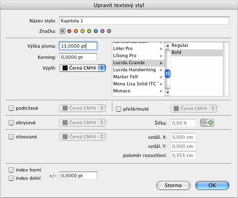Choose the yellow tag color dot
The height and width of the screenshot is (198, 238).
[83, 31]
